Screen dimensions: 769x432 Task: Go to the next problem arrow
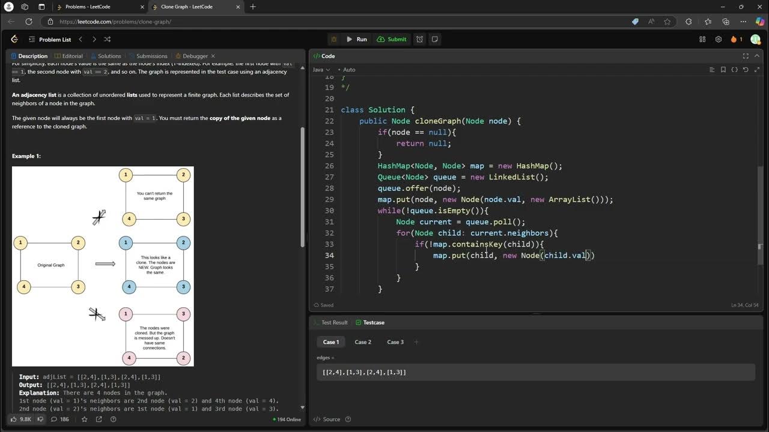[94, 40]
